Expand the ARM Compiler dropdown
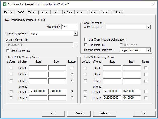This screenshot has height=119, width=158. click(x=148, y=27)
